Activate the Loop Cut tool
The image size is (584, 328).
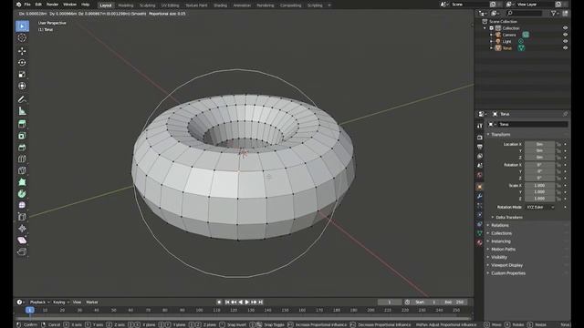22,159
